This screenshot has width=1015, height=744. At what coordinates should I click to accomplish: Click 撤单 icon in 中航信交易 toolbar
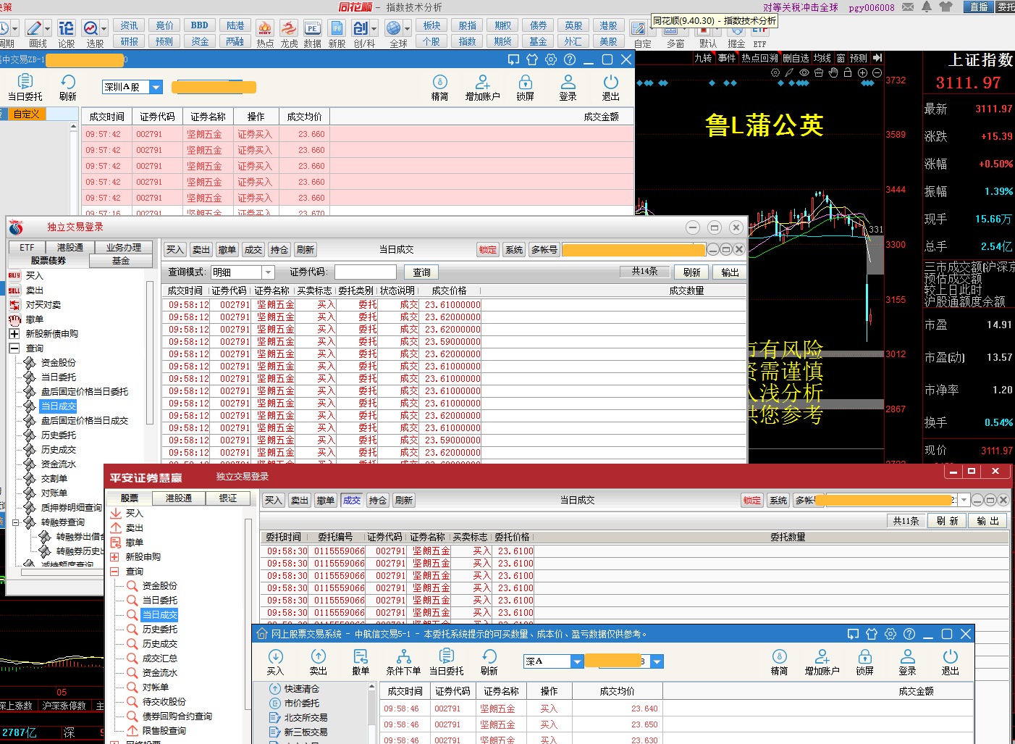click(x=361, y=662)
